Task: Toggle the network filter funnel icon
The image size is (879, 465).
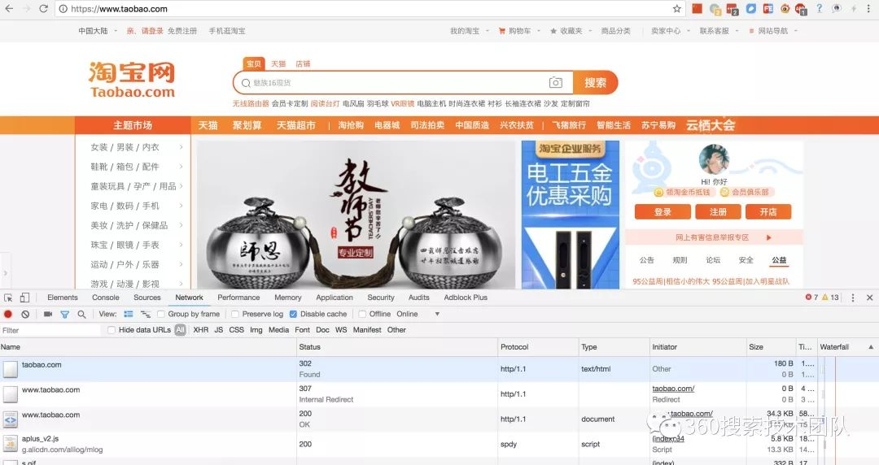Action: [x=64, y=315]
